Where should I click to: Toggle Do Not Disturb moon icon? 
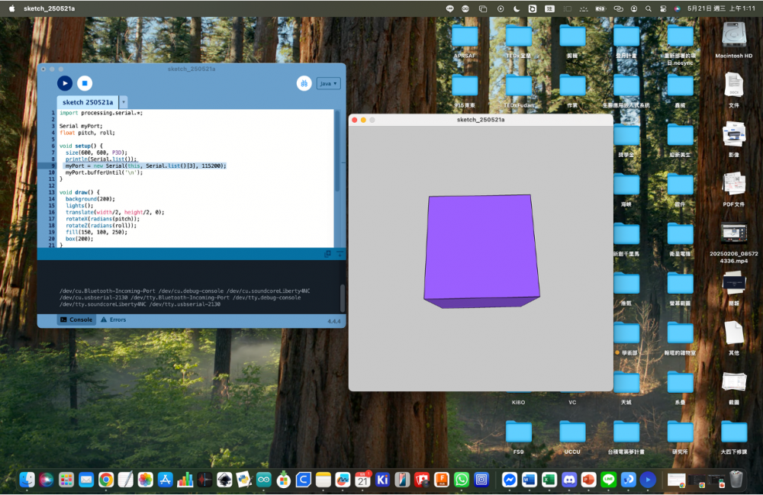click(517, 8)
